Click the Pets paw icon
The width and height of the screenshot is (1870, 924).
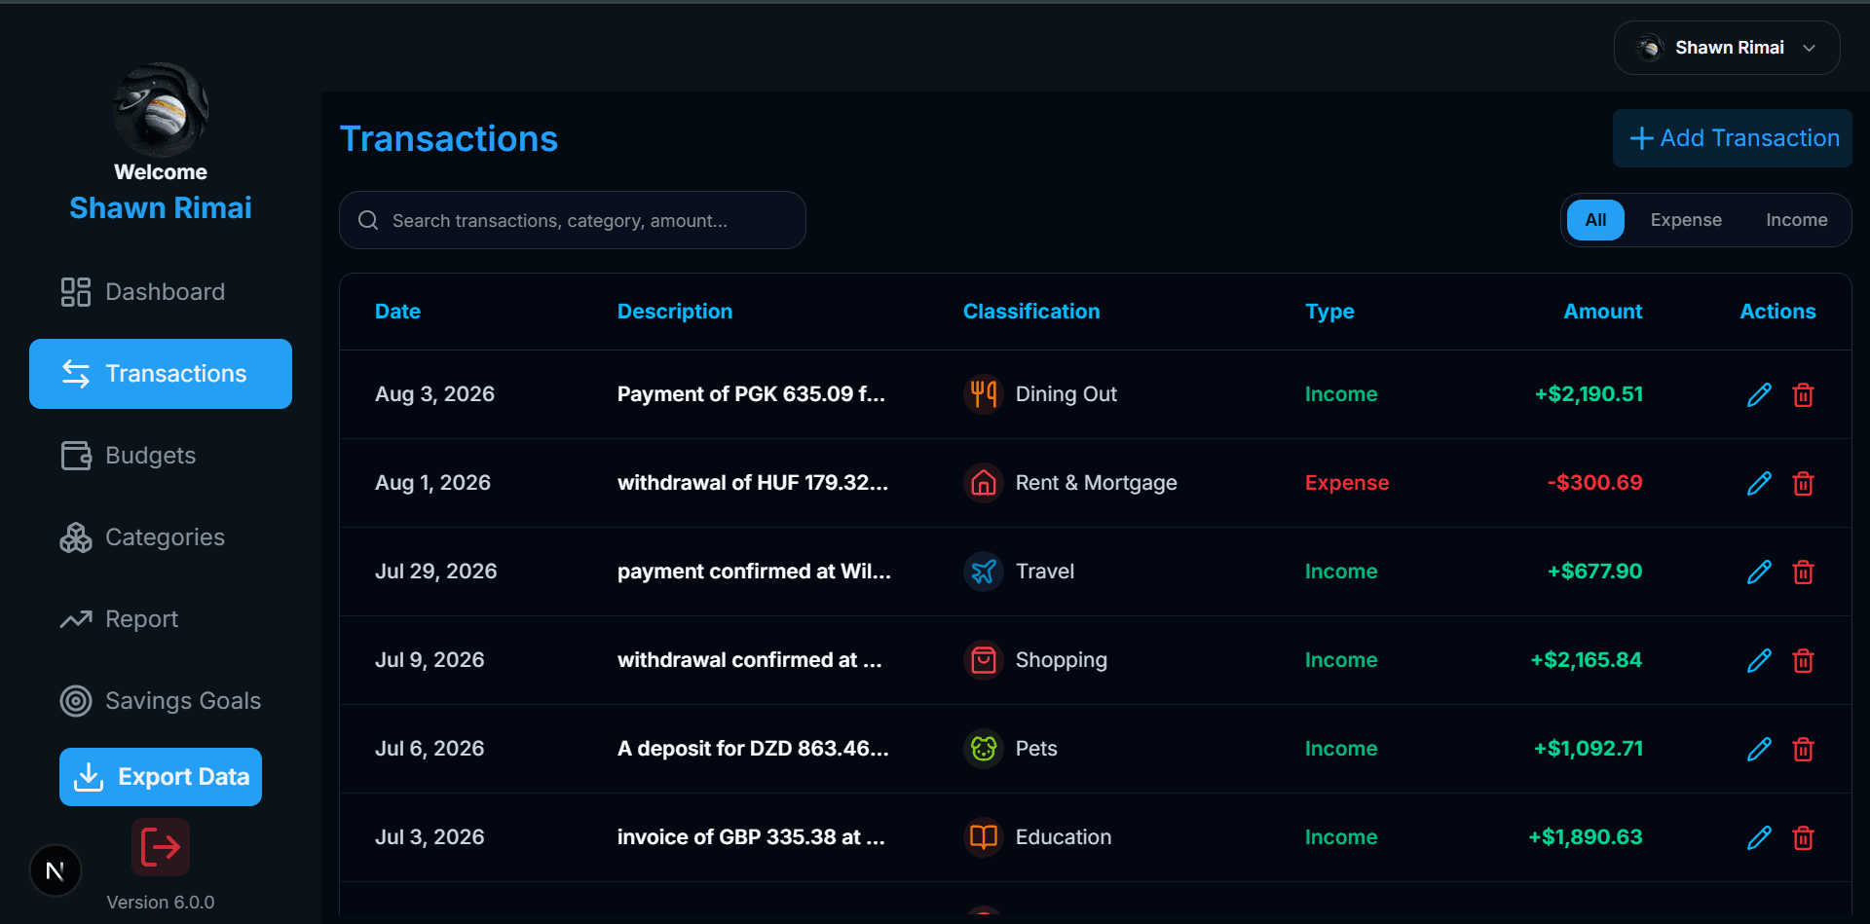point(984,749)
